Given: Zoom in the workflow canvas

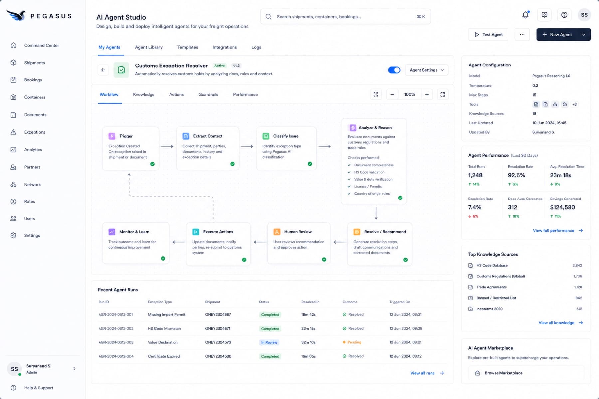Looking at the screenshot, I should pyautogui.click(x=427, y=94).
